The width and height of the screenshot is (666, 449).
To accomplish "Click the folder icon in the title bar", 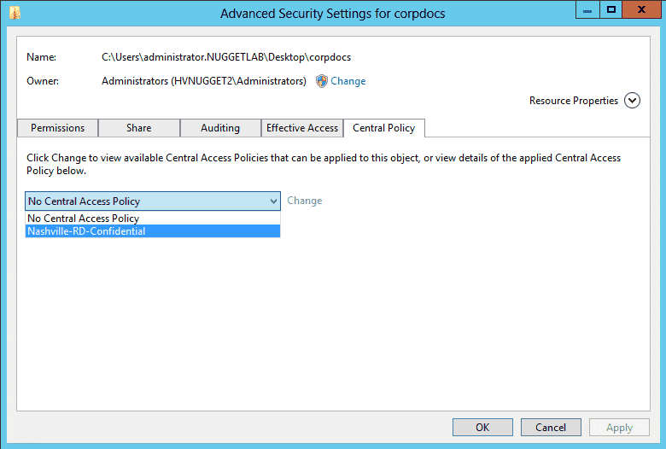I will (15, 13).
